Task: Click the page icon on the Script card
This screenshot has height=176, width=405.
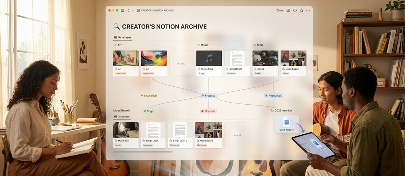Action: click(x=255, y=69)
